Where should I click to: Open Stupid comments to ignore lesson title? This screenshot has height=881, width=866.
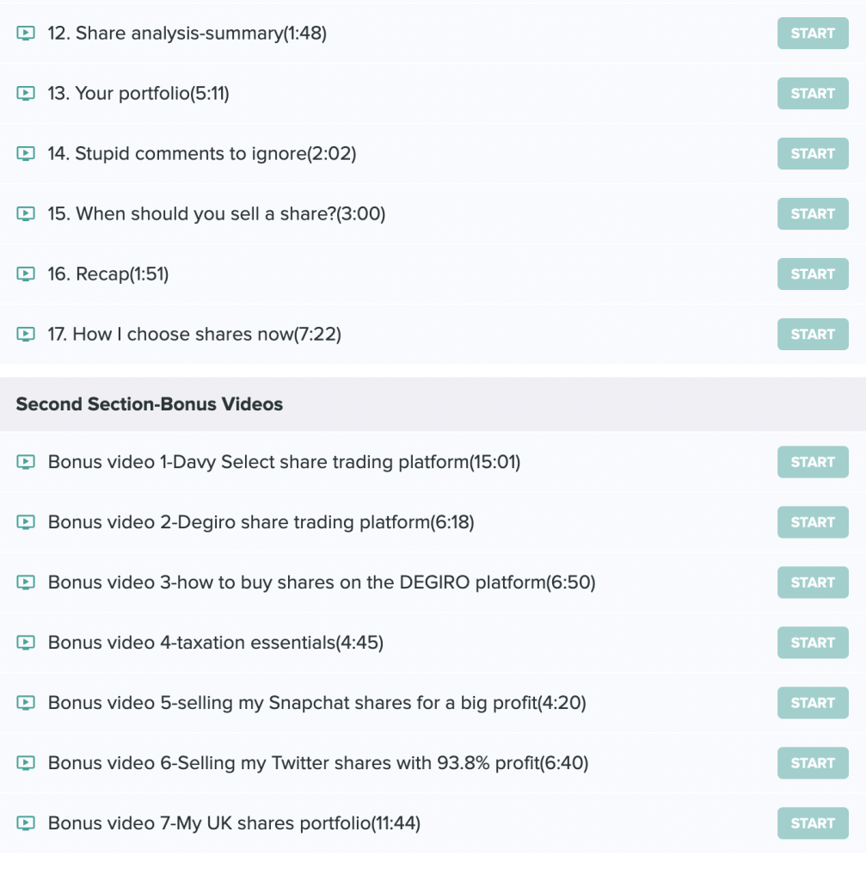[202, 153]
